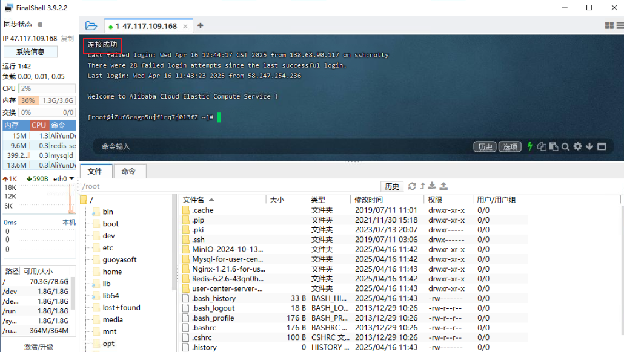The width and height of the screenshot is (624, 352).
Task: Select the user-center-server folder row
Action: click(354, 288)
